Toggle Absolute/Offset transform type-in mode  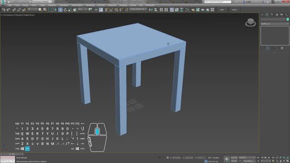tap(167, 158)
